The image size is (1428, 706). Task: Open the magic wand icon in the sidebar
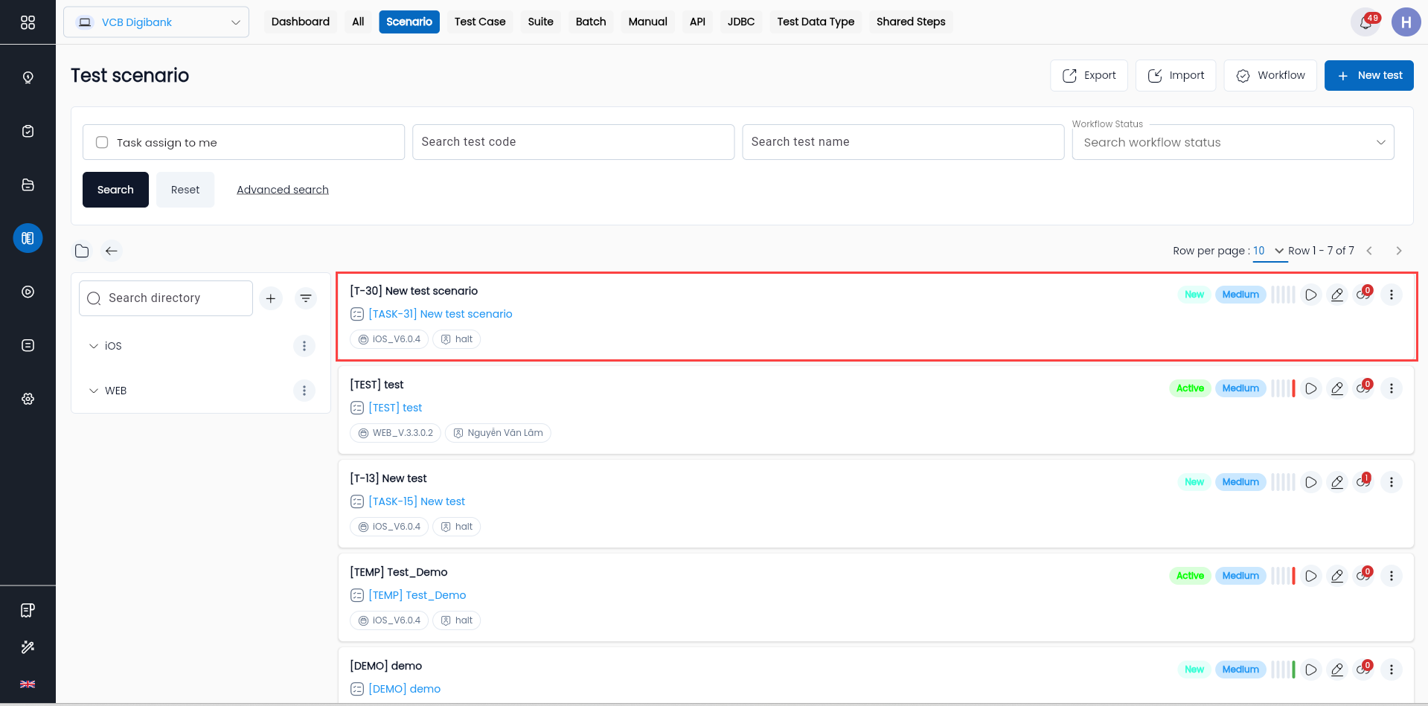tap(28, 646)
